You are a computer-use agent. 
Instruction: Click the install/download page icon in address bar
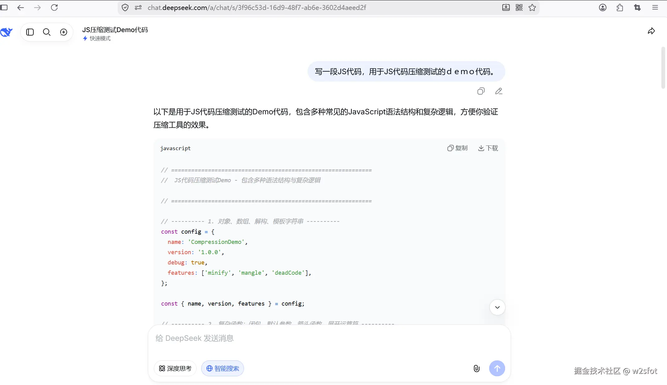tap(506, 7)
